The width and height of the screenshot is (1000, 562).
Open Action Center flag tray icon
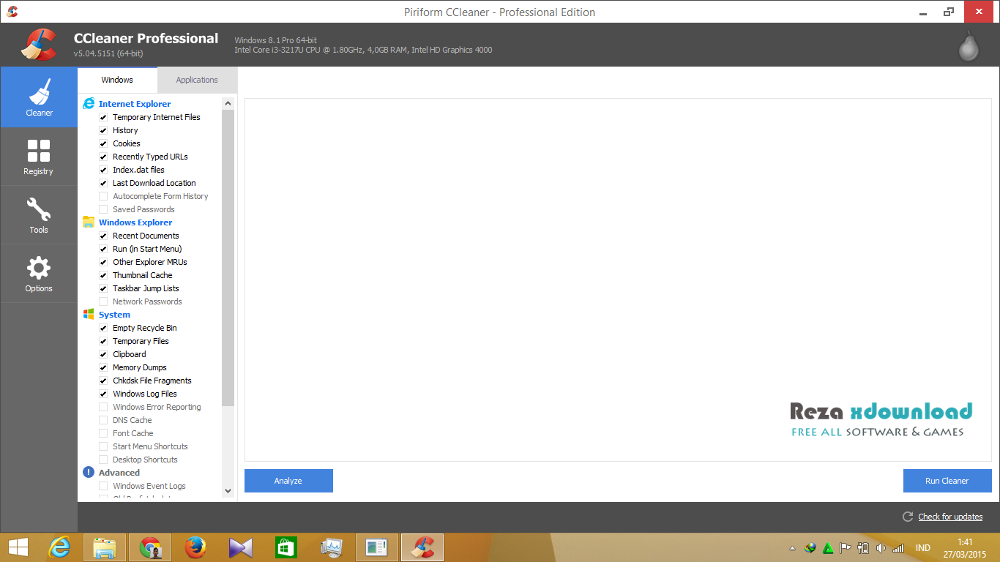[x=845, y=547]
